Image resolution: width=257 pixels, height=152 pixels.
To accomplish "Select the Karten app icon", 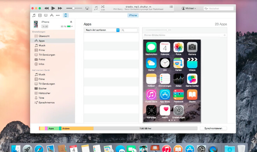I will click(x=178, y=63).
